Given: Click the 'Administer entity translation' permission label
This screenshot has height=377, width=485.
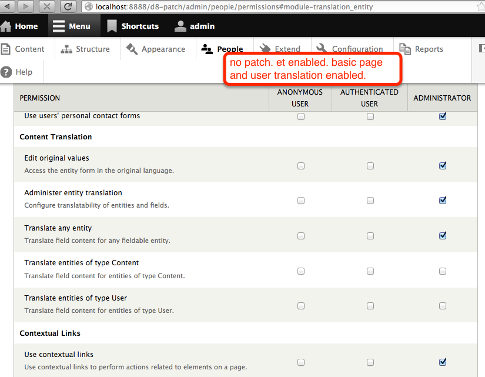Looking at the screenshot, I should [x=73, y=192].
